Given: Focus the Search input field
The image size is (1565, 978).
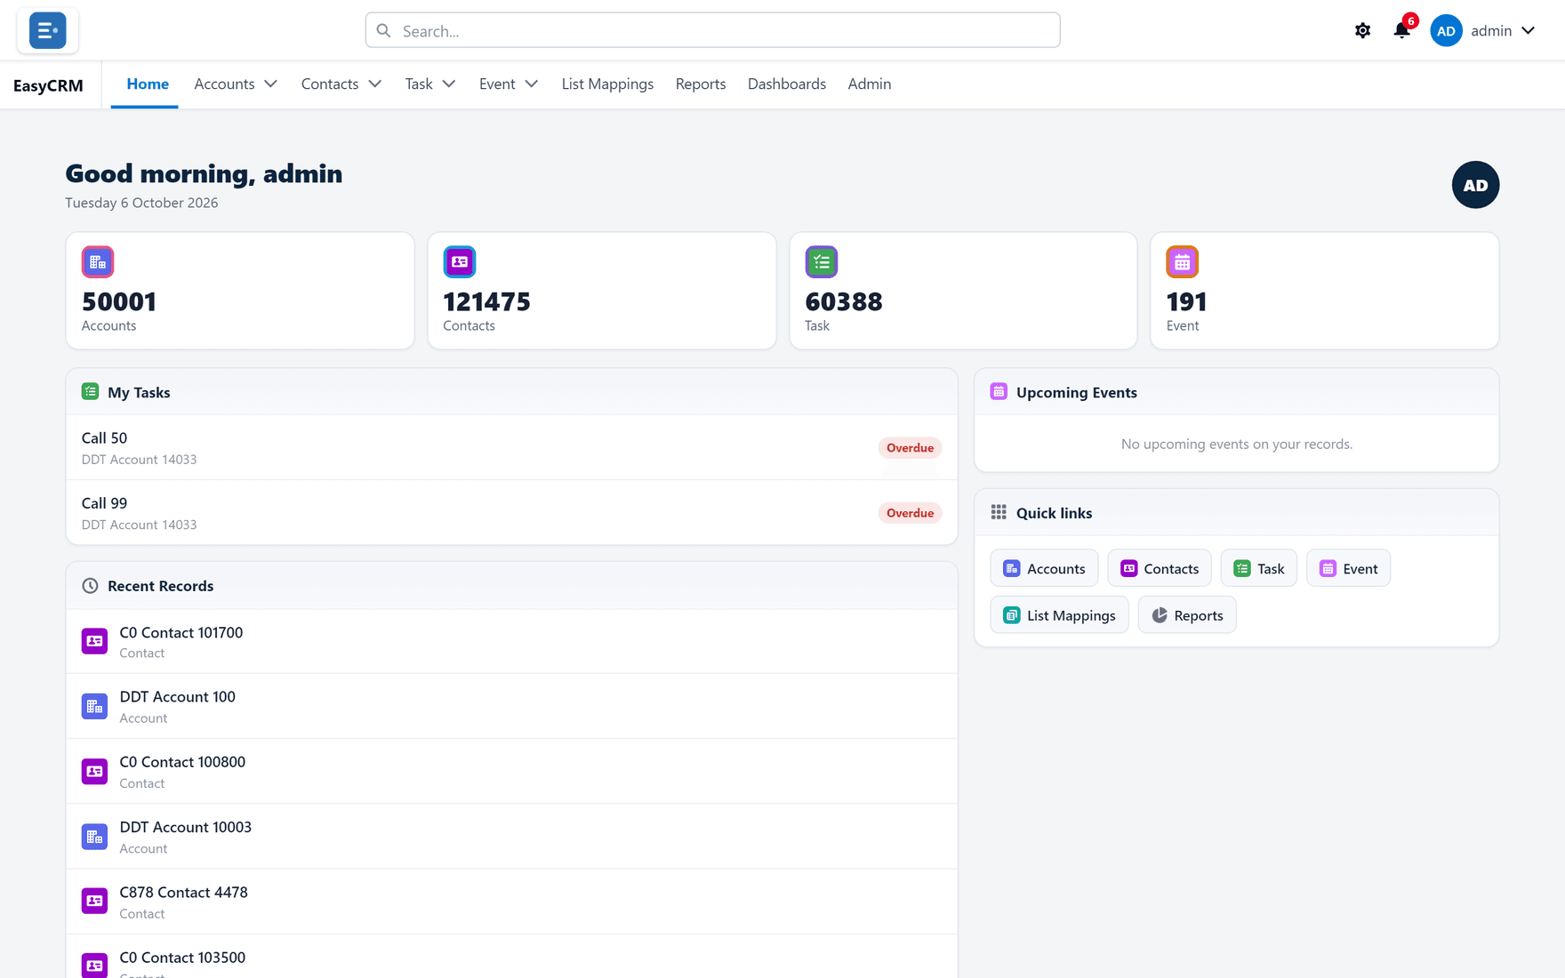Looking at the screenshot, I should click(x=712, y=30).
